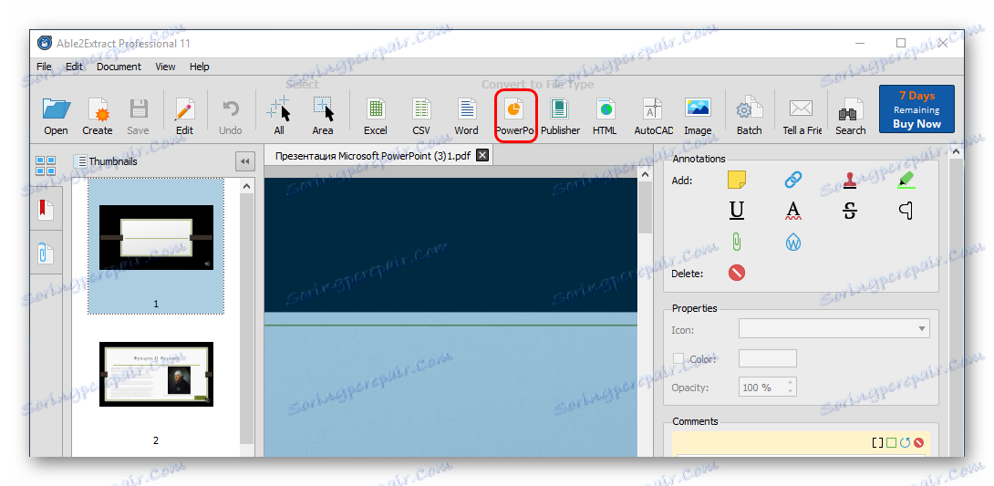994x486 pixels.
Task: Open a file with the Open folder icon
Action: (56, 116)
